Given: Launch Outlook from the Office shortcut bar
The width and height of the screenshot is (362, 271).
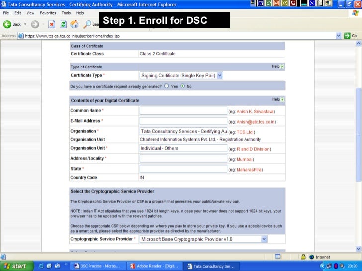Looking at the screenshot, I should tap(285, 3).
